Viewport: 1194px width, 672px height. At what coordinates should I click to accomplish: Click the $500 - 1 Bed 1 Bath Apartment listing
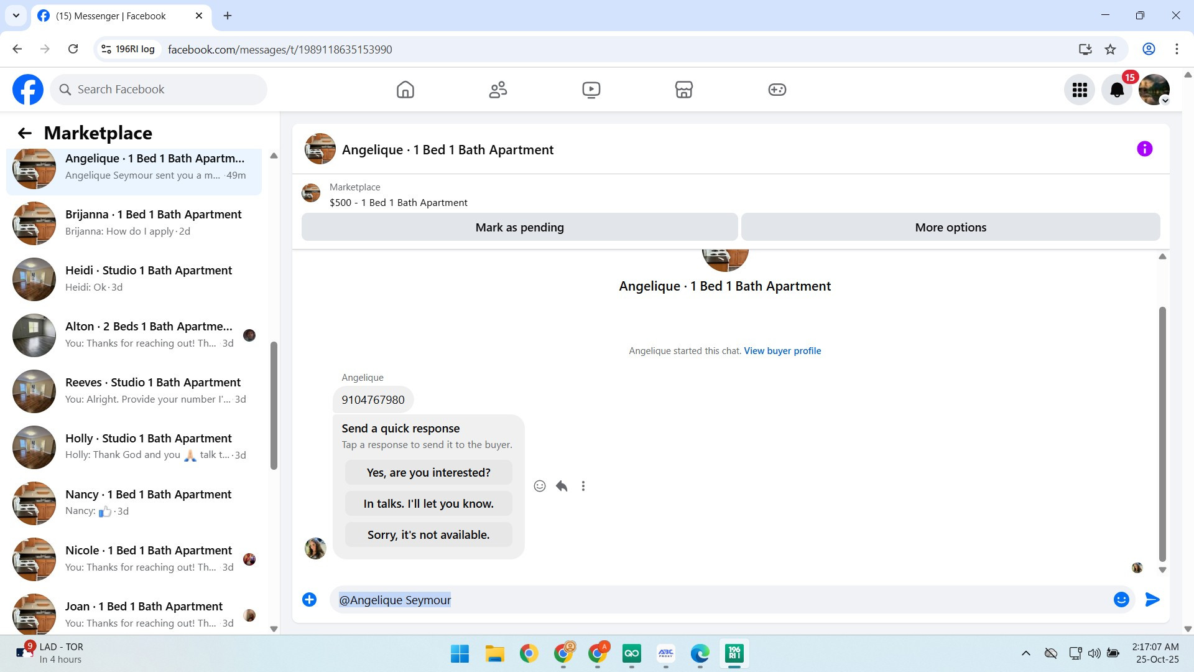399,203
